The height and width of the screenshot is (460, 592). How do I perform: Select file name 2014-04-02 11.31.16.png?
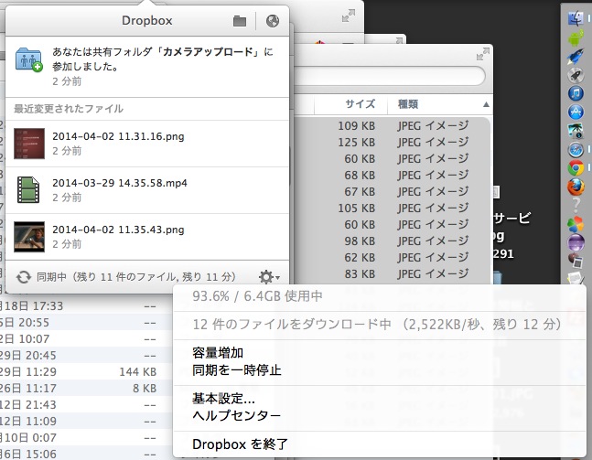point(118,136)
